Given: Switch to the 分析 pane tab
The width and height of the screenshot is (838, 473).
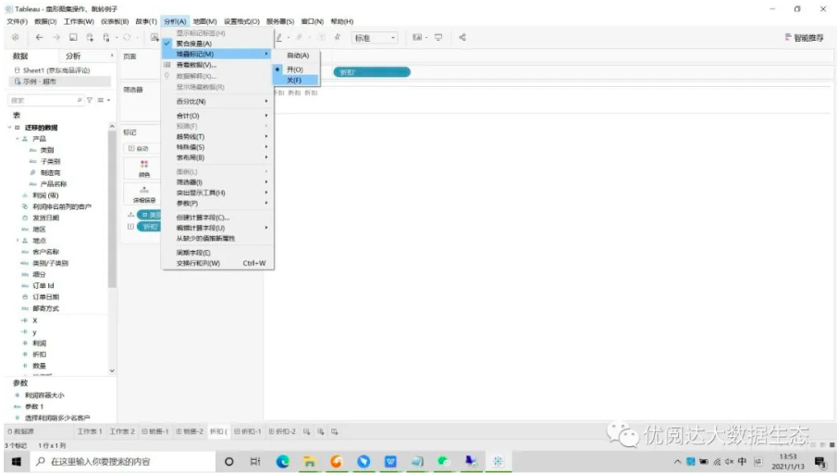Looking at the screenshot, I should coord(72,56).
